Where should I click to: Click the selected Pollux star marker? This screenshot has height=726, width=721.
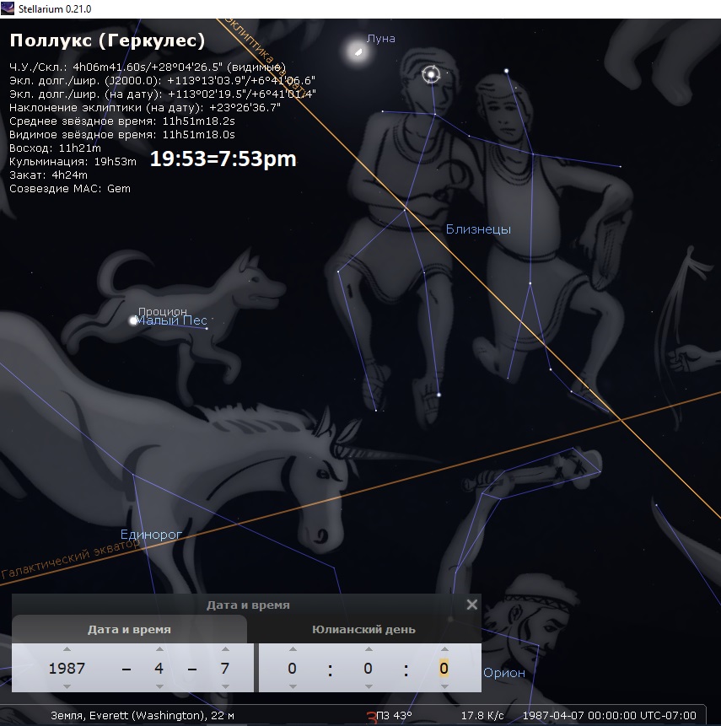coord(431,74)
